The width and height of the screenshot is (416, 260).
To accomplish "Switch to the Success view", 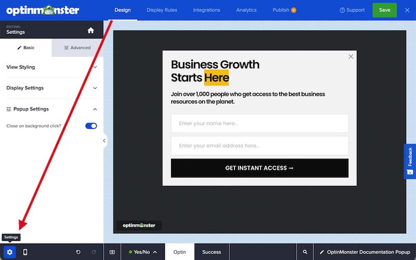I will (x=212, y=252).
